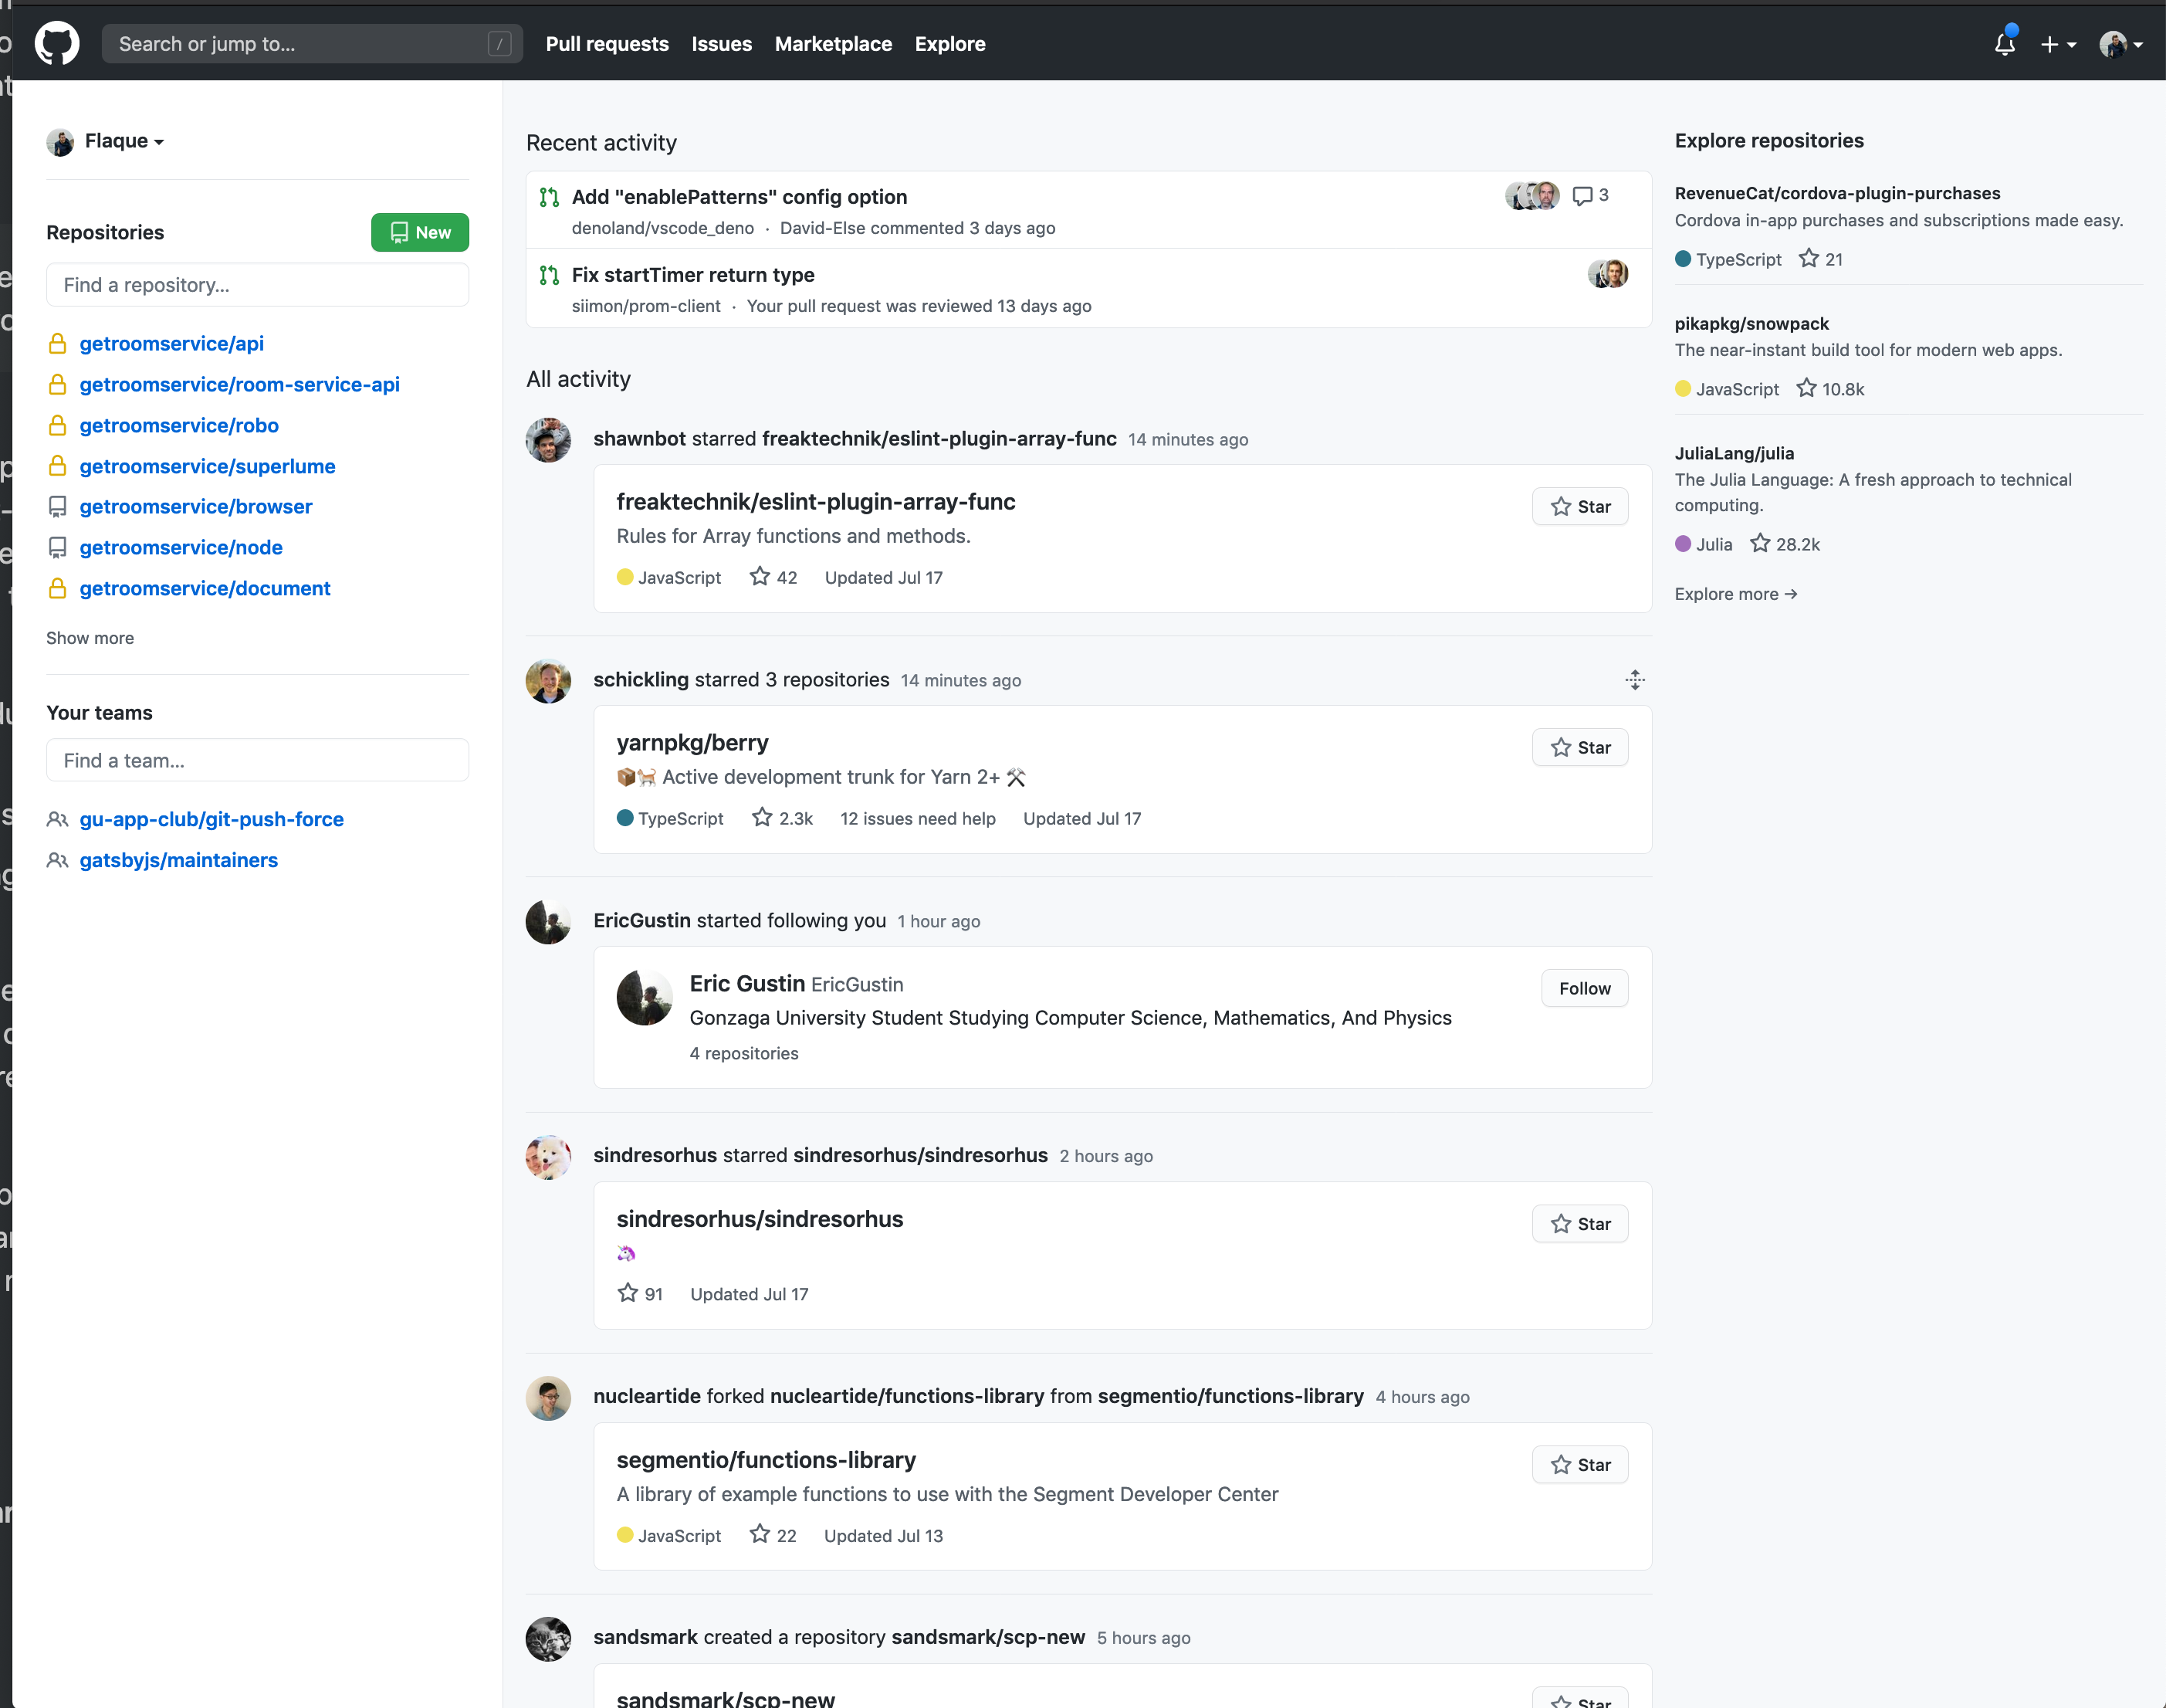Click sindresorhus avatar in activity feed
The image size is (2166, 1708).
click(548, 1157)
